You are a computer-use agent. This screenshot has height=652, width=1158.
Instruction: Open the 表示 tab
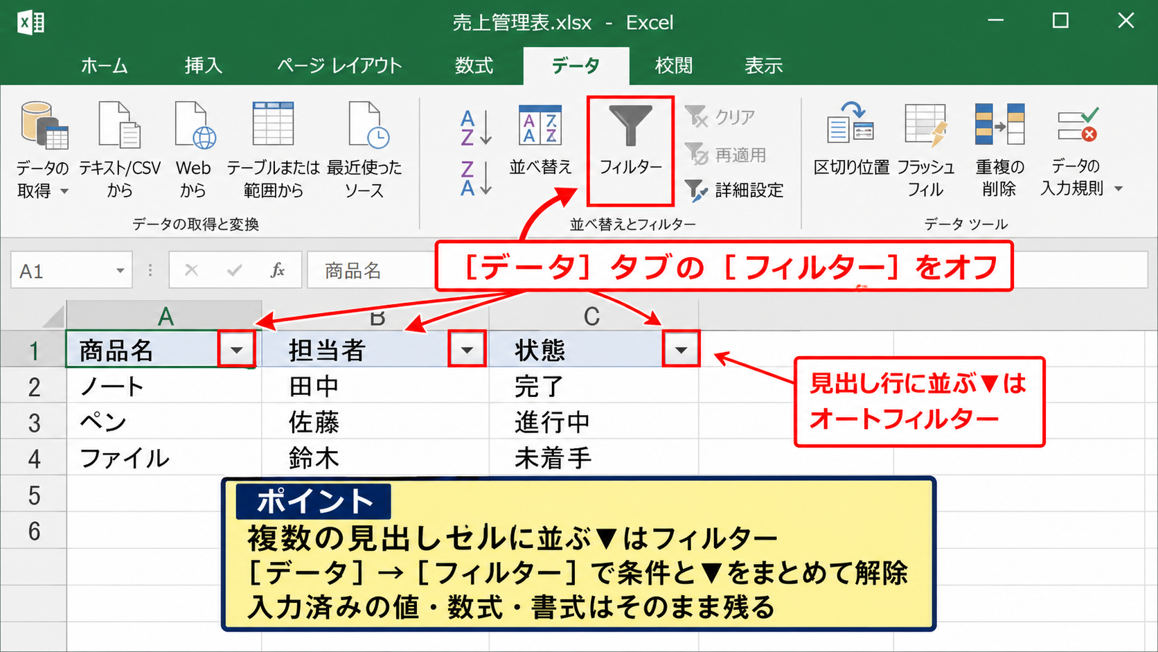click(763, 66)
